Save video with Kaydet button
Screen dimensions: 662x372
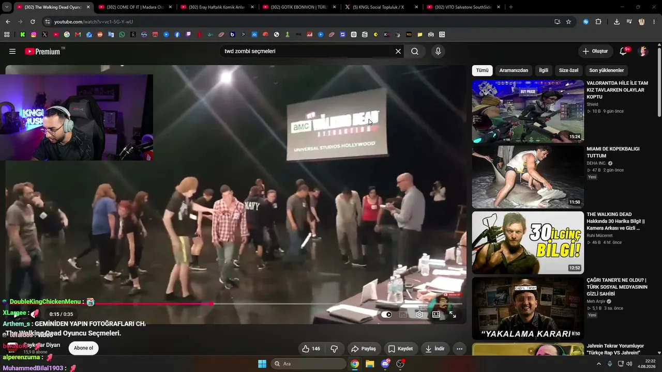click(400, 349)
